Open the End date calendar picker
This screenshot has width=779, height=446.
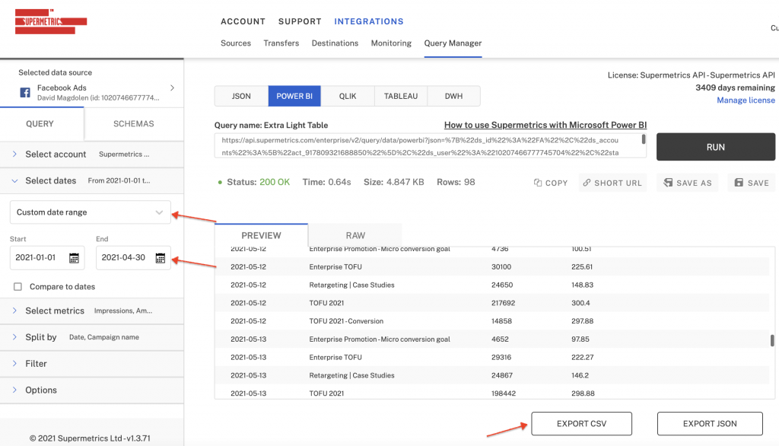(x=161, y=258)
